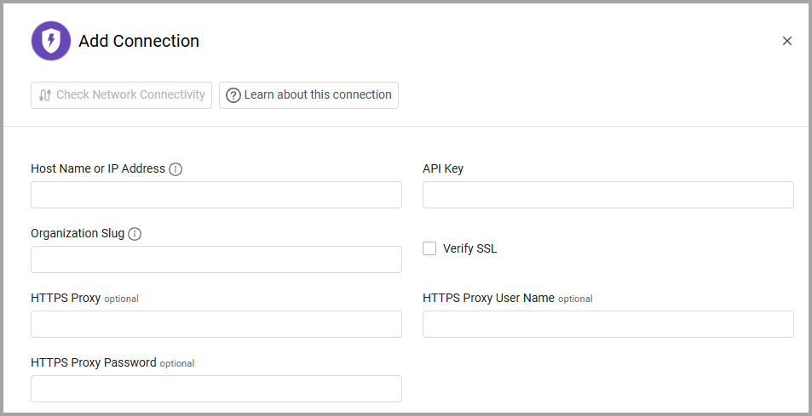Click info icon beside Host Name

(x=176, y=169)
